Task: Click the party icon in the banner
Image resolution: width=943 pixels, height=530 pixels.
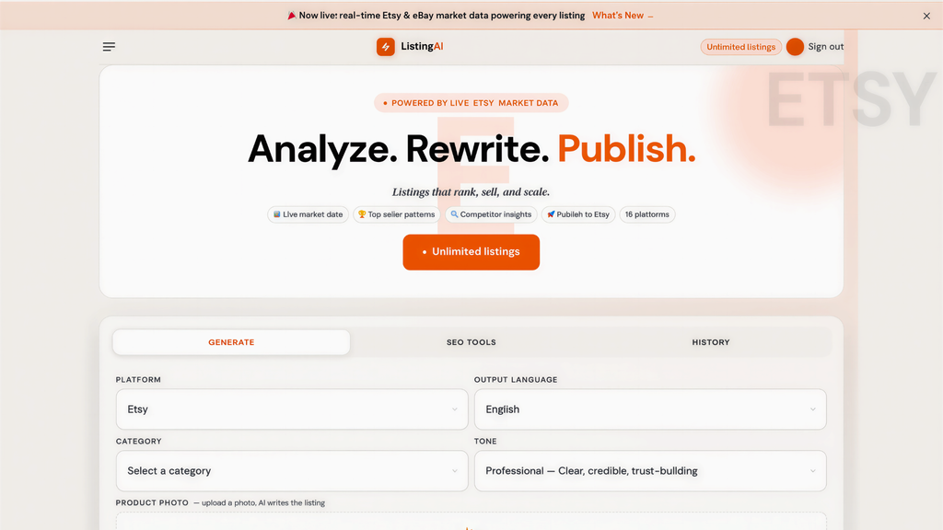Action: coord(292,16)
